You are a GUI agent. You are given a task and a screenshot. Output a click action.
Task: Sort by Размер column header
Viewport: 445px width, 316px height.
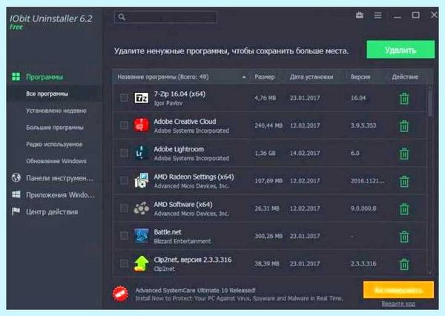pyautogui.click(x=265, y=77)
